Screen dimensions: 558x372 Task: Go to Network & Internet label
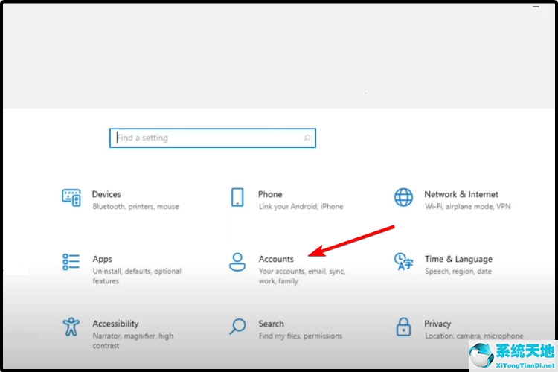point(461,194)
